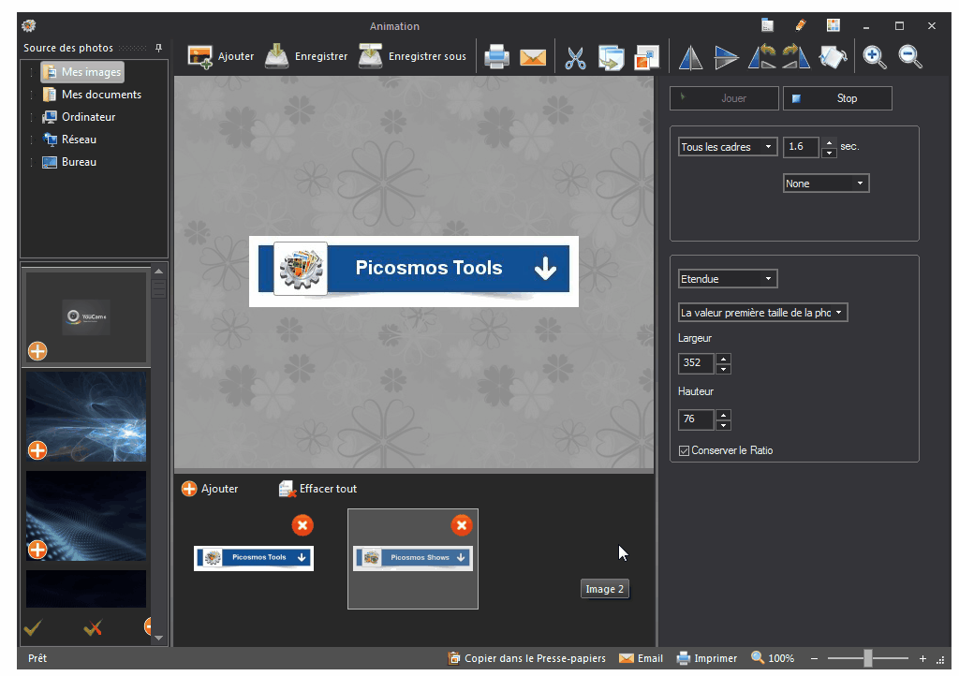Screen dimensions: 959x676
Task: Zoom out with magnifier minus icon
Action: (x=910, y=57)
